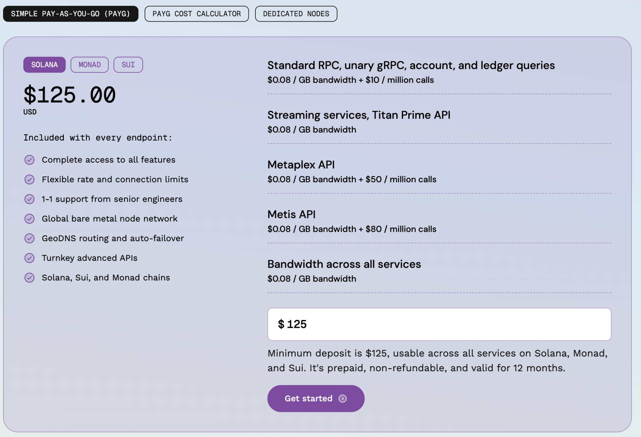Screen dimensions: 641x437
Task: Click checkmark icon beside Turnkey advanced APIs
Action: click(29, 258)
